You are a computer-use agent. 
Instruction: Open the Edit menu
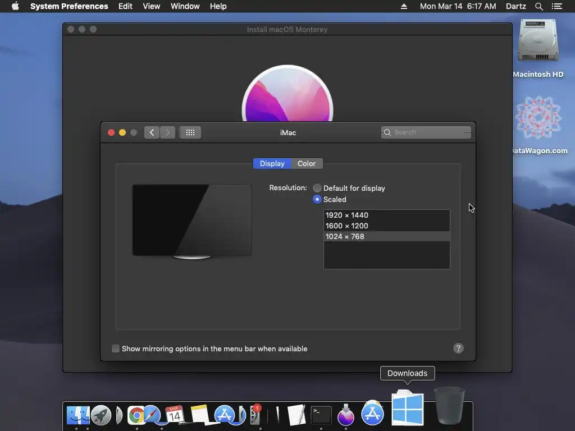pyautogui.click(x=125, y=6)
